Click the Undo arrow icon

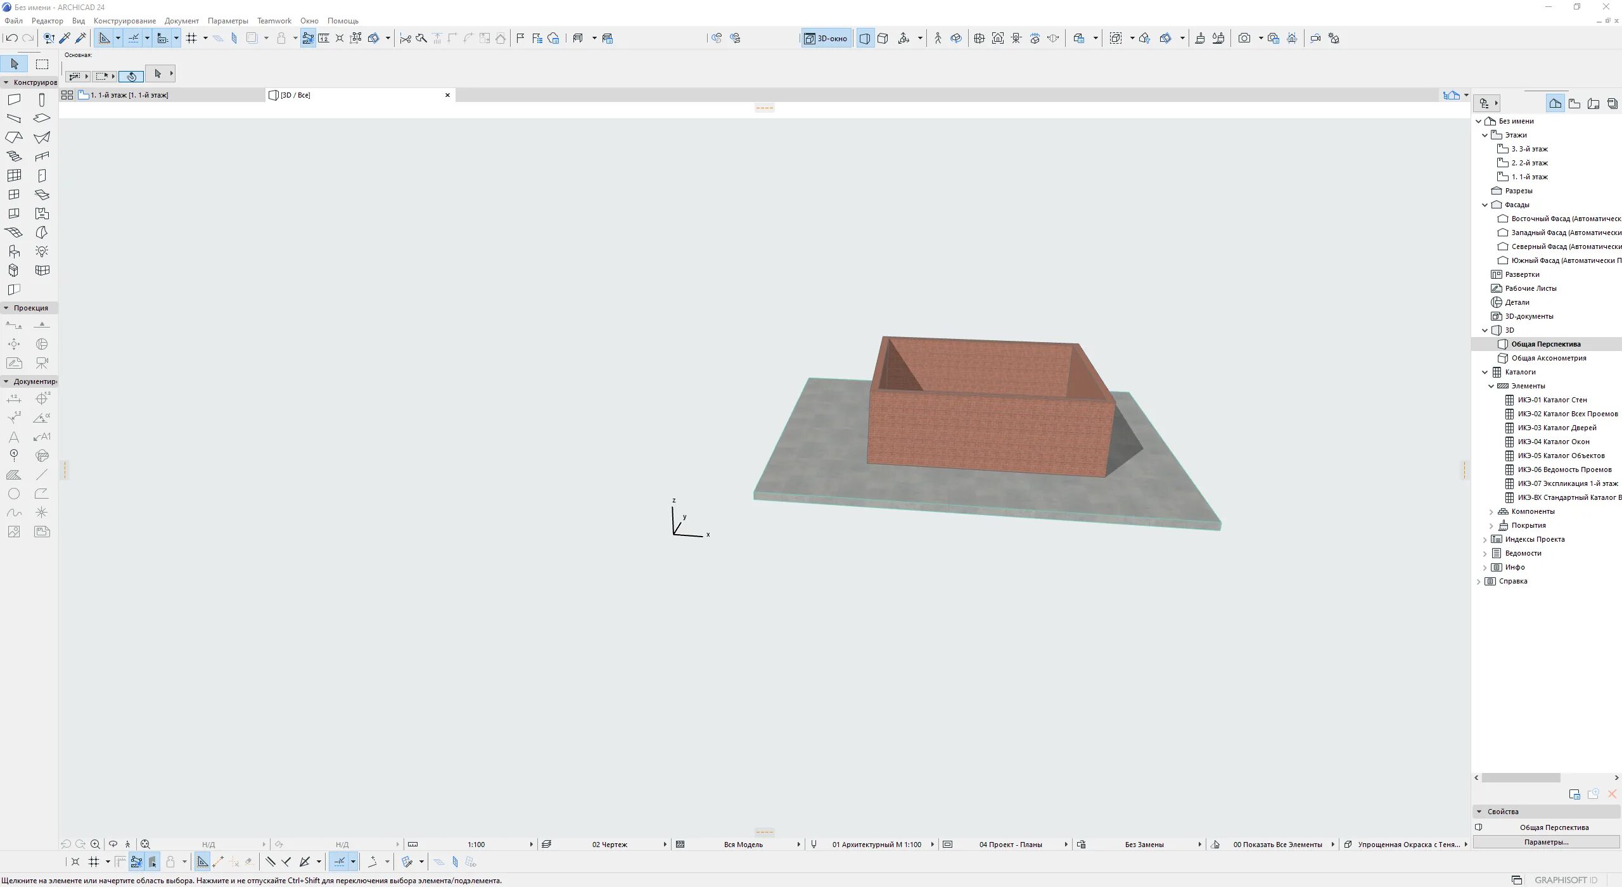(x=11, y=38)
